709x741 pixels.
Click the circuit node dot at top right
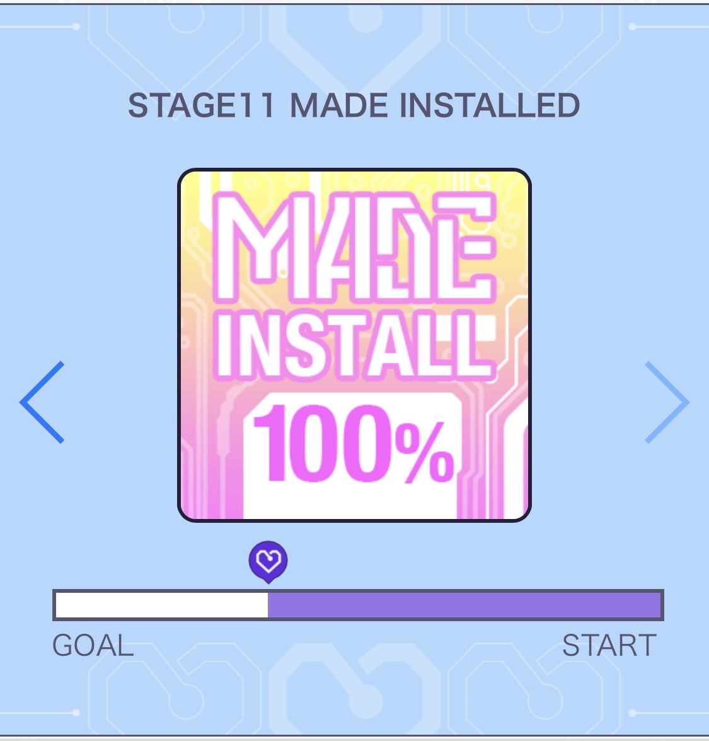tap(633, 26)
